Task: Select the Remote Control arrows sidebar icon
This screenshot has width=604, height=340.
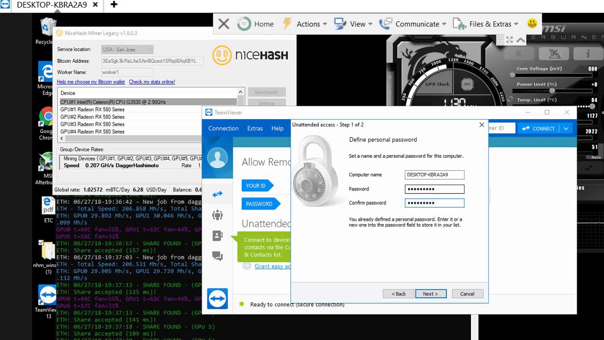Action: click(x=218, y=194)
